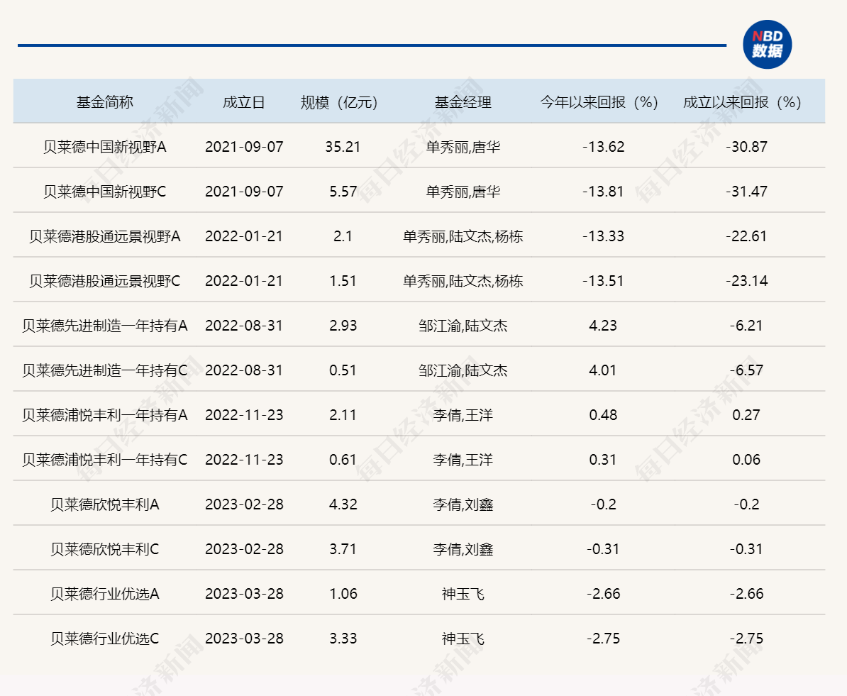Click the 成立以来回报(%) column header
This screenshot has height=696, width=847.
742,102
